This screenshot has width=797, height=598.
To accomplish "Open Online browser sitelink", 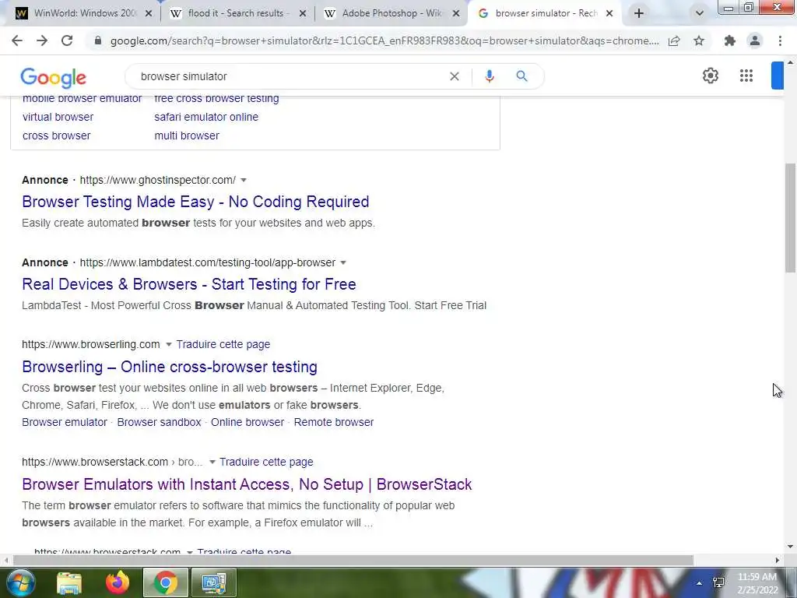I will click(x=248, y=422).
